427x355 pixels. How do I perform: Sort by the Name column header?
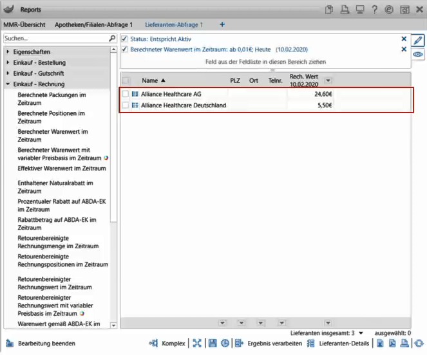150,80
